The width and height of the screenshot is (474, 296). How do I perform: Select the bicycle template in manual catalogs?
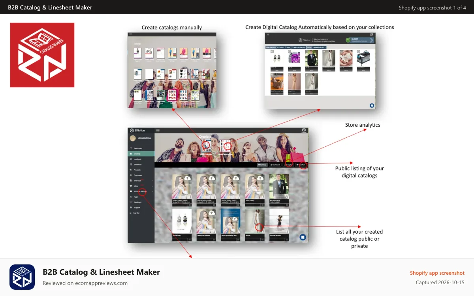pos(149,53)
